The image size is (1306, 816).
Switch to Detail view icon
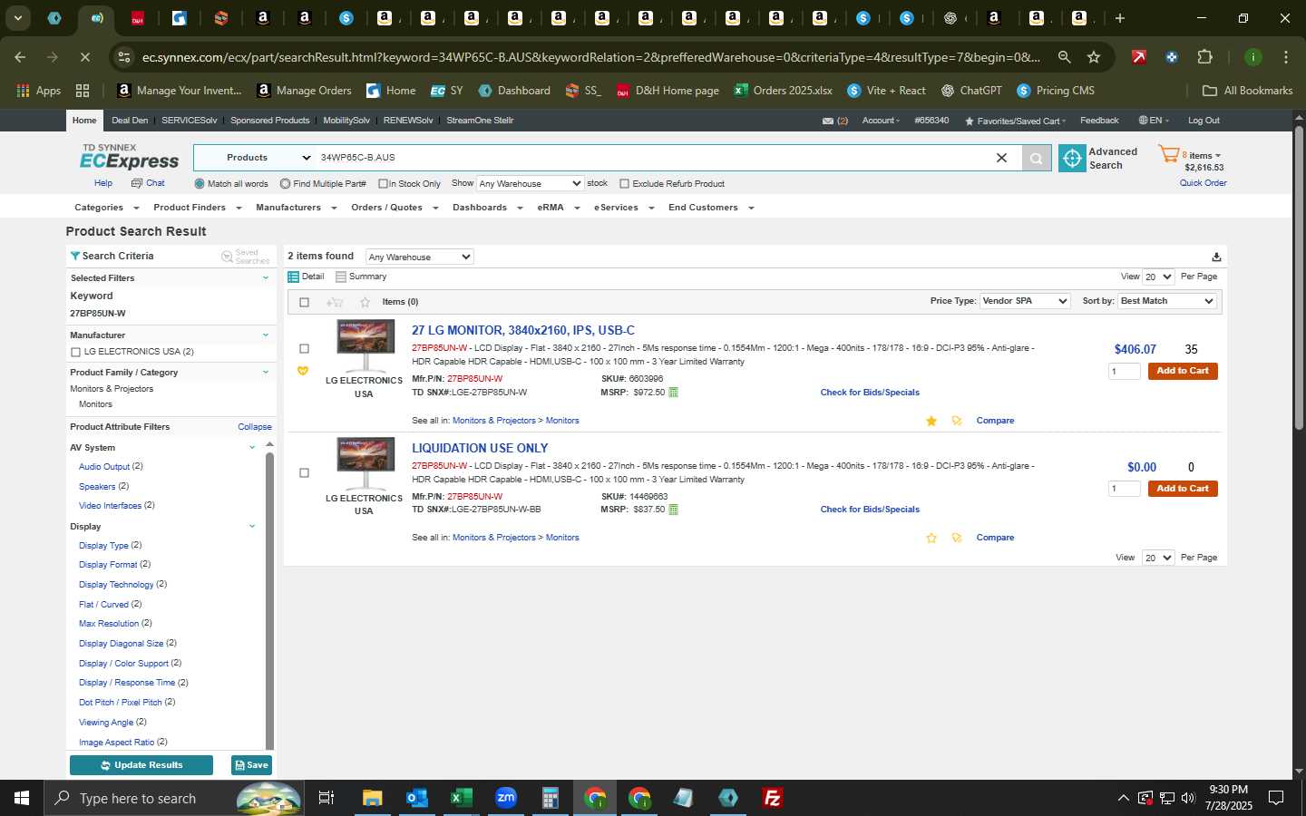coord(293,277)
